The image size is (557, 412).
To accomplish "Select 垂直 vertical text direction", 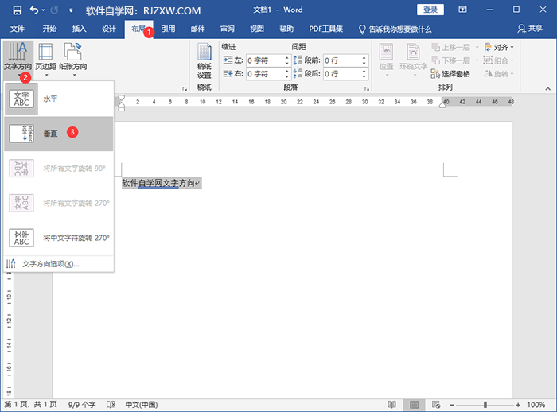I will 59,134.
